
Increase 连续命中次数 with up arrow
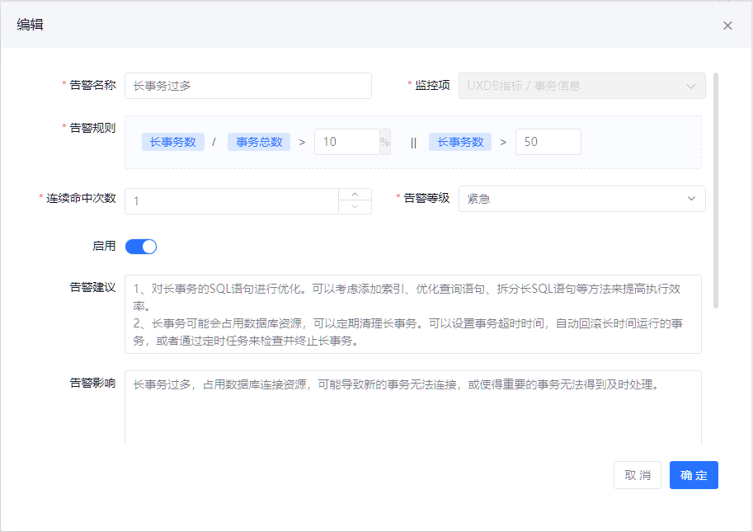tap(355, 195)
